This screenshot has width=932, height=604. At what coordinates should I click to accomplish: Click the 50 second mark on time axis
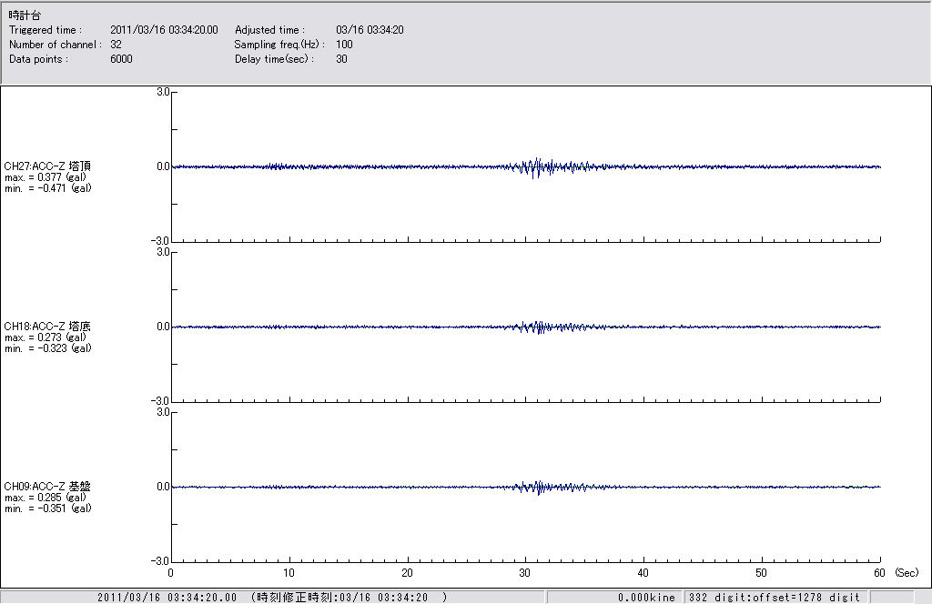pos(762,573)
